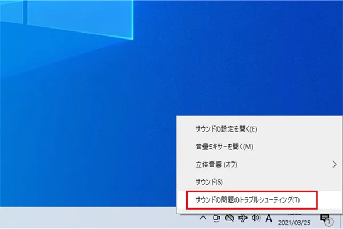Expand the 立体音響 submenu arrow

(334, 164)
